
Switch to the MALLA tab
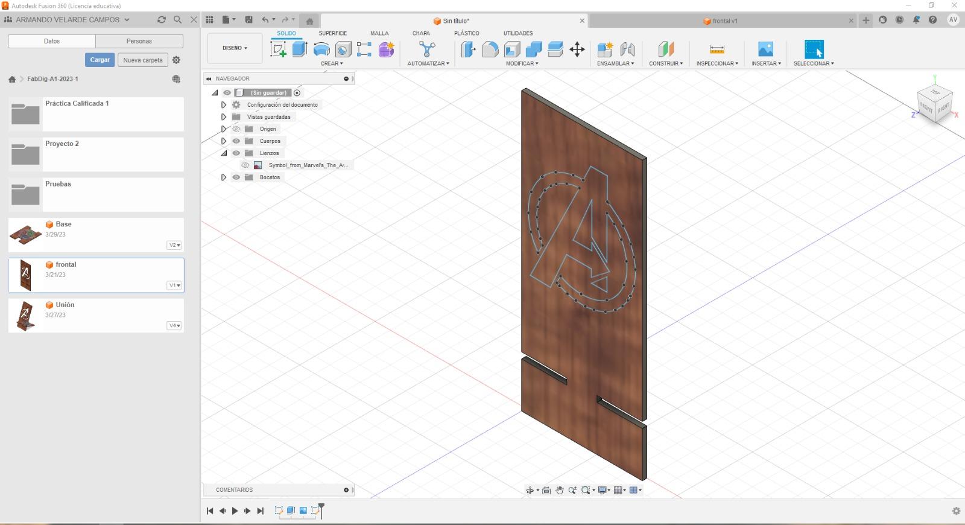click(x=379, y=34)
